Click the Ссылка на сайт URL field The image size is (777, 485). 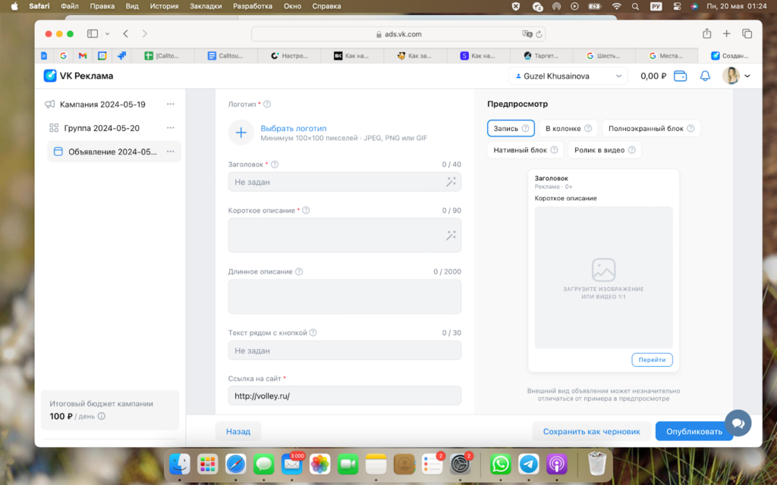[x=344, y=396]
